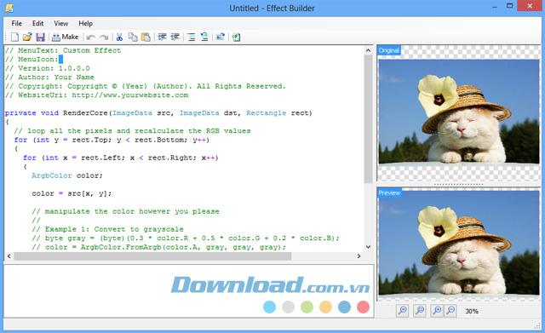Redo the last undone edit
545x333 pixels.
tap(104, 37)
